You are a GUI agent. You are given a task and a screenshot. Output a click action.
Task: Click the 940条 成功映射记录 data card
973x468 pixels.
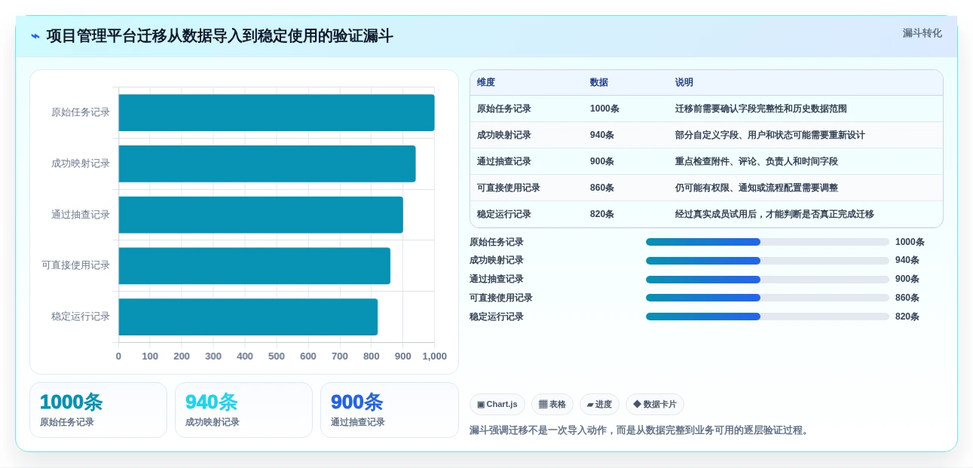pyautogui.click(x=243, y=410)
